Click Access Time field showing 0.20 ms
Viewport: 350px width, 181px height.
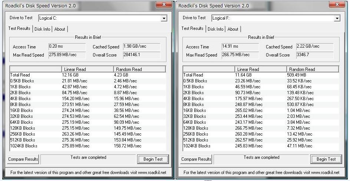[67, 46]
